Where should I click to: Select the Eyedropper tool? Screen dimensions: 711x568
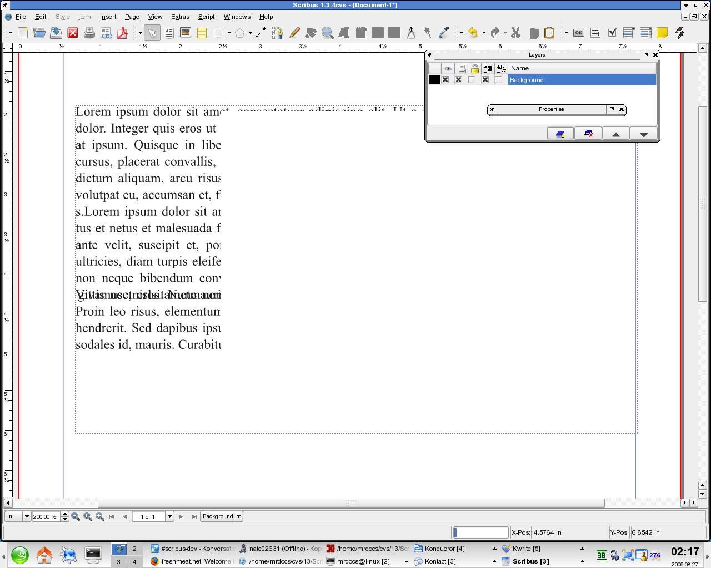tap(444, 33)
